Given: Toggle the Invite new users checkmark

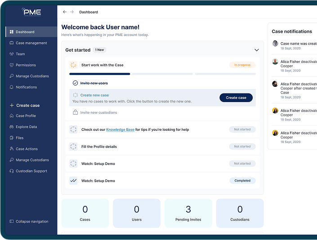Looking at the screenshot, I should point(75,83).
